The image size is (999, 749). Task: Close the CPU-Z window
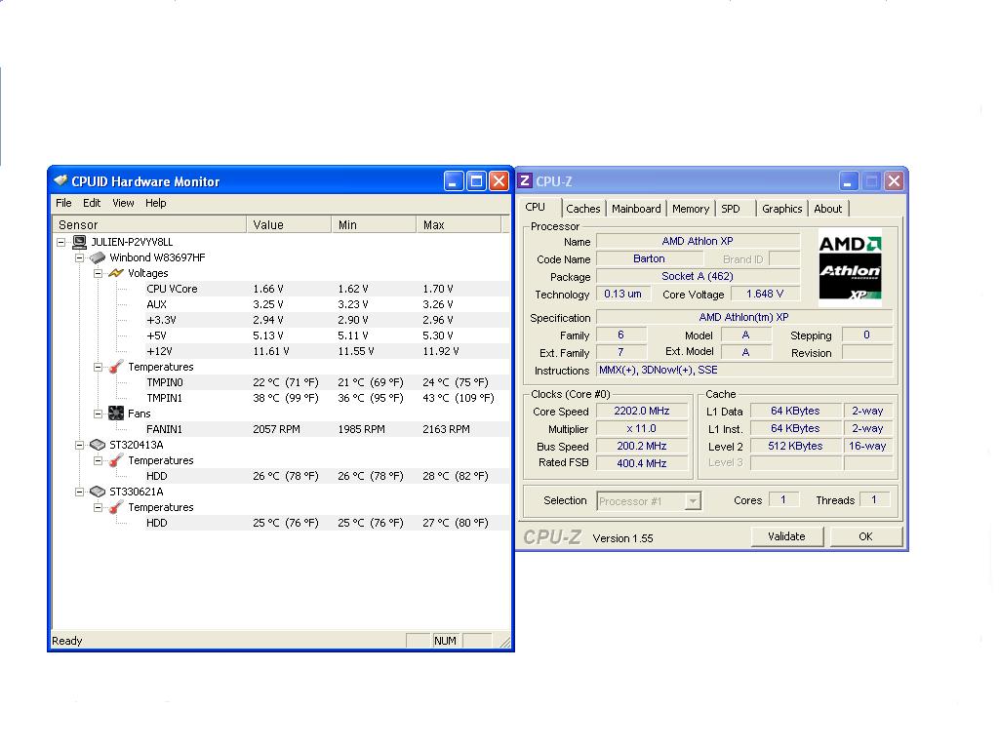tap(894, 181)
